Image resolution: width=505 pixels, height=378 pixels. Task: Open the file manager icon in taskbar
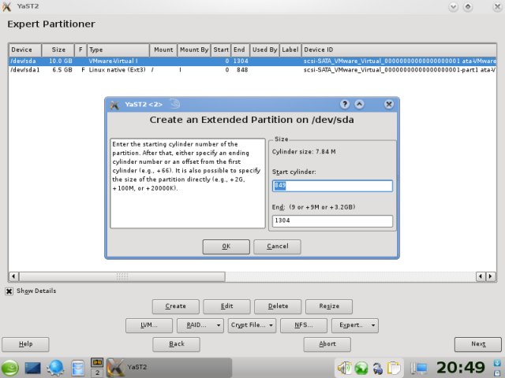pos(77,369)
